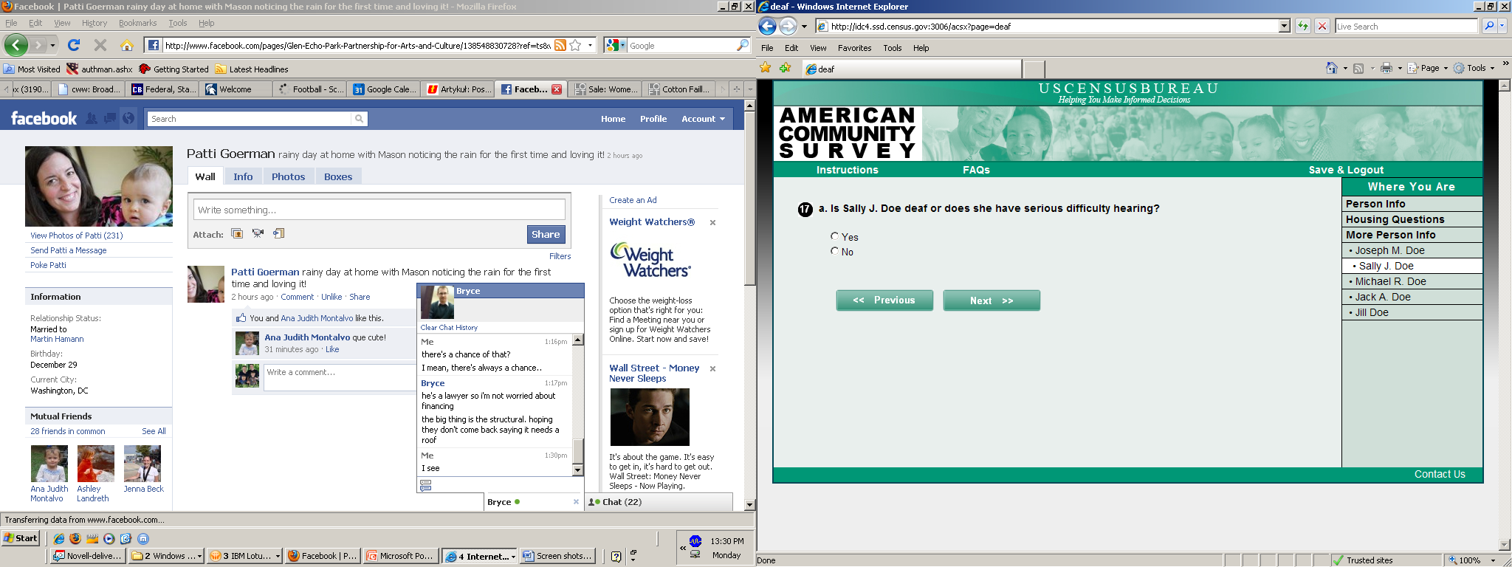Click the Next button in the survey
Viewport: 1512px width, 567px height.
point(992,300)
